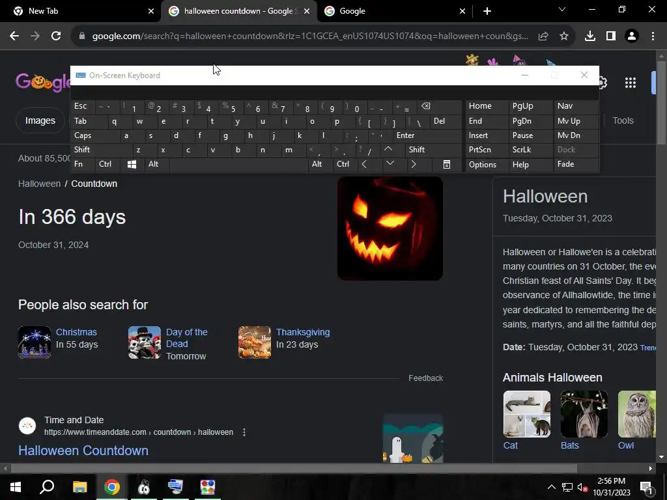Click the horizontal page scrollbar
This screenshot has height=500, width=667.
click(294, 469)
